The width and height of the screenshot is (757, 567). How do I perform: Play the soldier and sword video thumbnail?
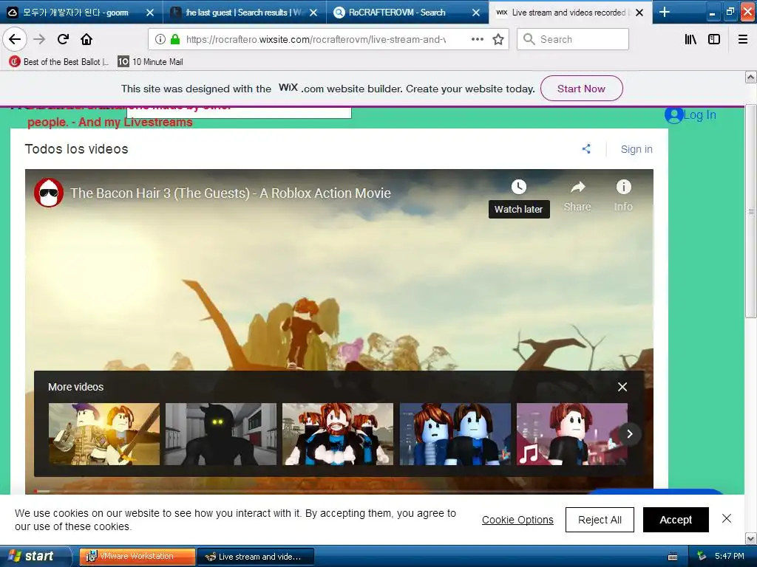tap(103, 434)
